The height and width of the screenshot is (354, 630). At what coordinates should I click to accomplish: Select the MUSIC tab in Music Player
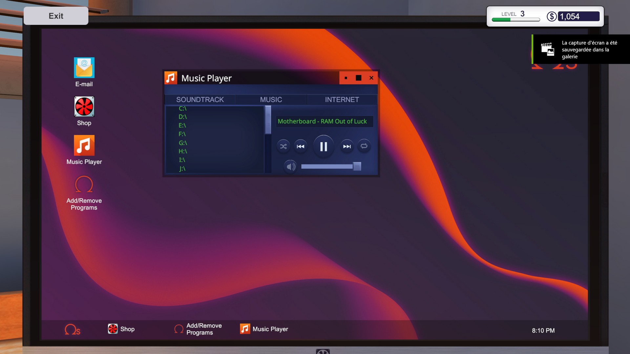coord(270,99)
